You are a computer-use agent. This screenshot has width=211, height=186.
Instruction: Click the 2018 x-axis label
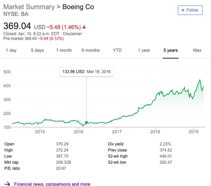[155, 132]
